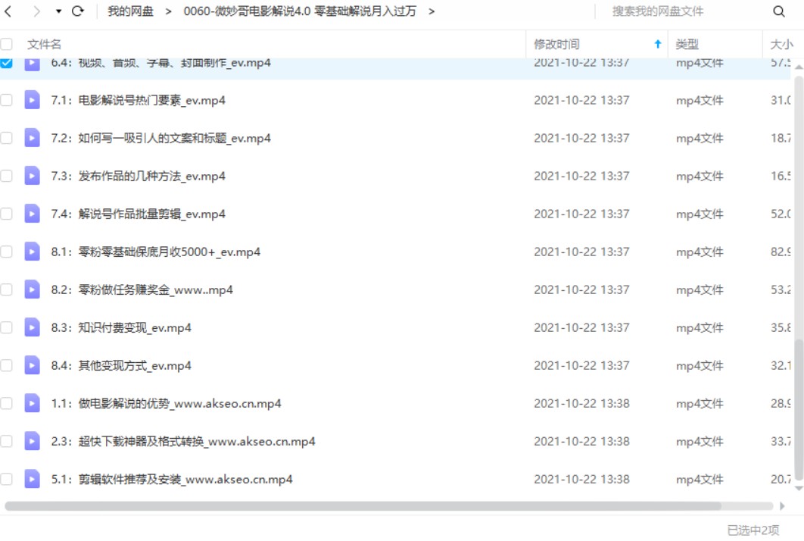This screenshot has width=804, height=541.
Task: Click the sort arrow in 修改时间 column
Action: (657, 45)
